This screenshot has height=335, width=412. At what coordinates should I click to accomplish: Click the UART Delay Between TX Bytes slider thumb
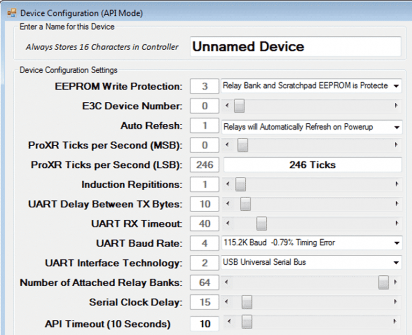coord(245,204)
